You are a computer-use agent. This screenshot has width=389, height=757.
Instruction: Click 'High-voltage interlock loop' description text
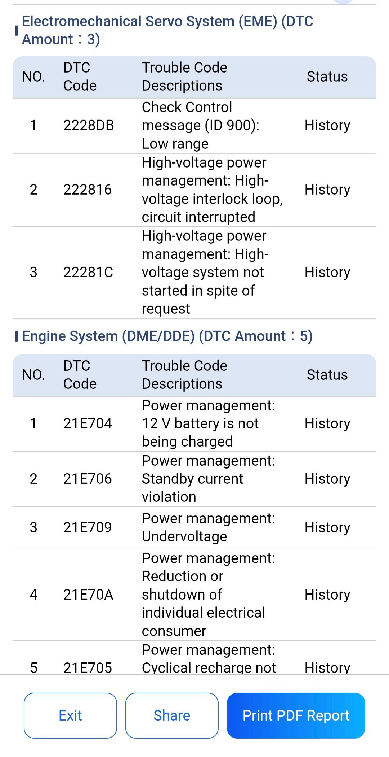(x=213, y=190)
